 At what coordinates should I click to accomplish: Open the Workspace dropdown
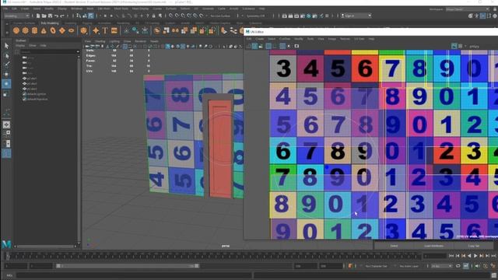point(467,9)
